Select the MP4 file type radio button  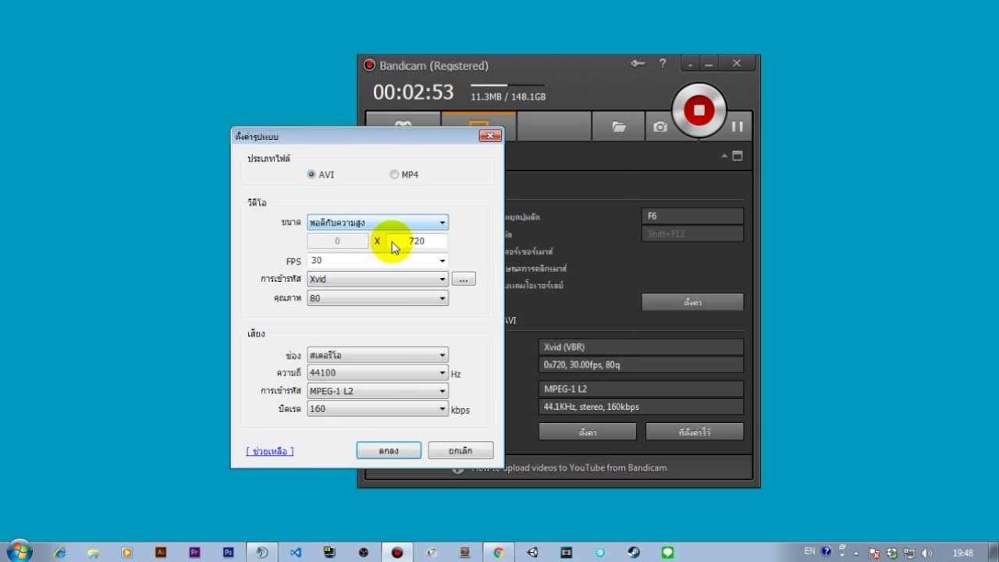(x=394, y=175)
